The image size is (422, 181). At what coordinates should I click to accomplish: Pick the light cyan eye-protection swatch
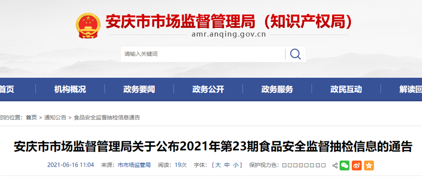click(x=312, y=165)
